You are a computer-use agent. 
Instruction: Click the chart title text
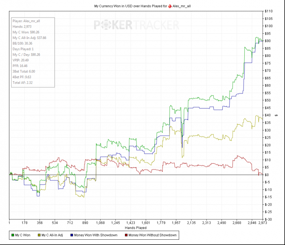[x=142, y=6]
